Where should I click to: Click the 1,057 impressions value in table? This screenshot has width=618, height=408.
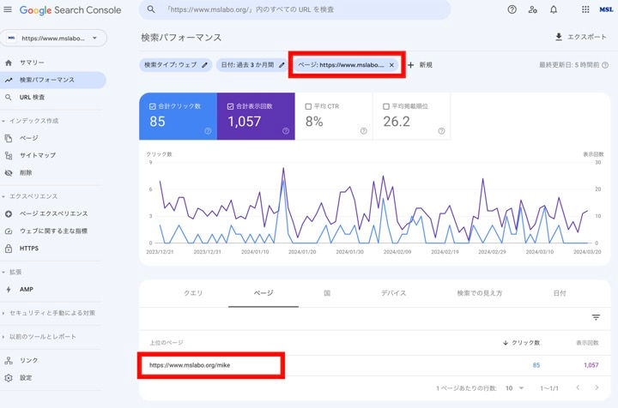click(x=591, y=365)
